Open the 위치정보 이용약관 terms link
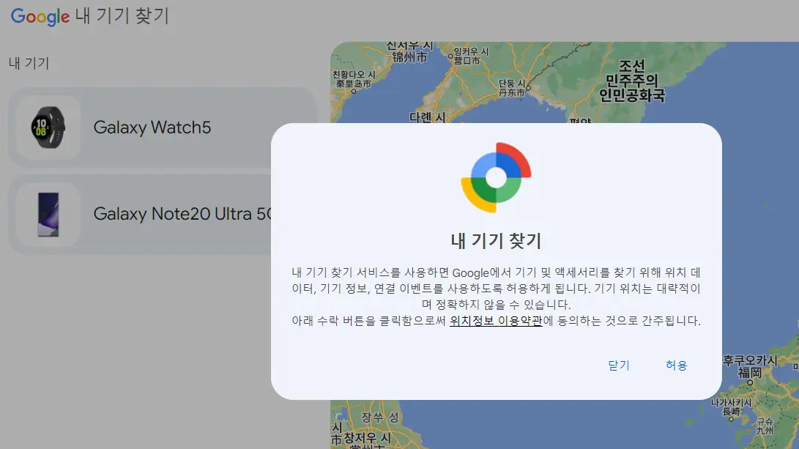This screenshot has height=449, width=799. coord(495,321)
